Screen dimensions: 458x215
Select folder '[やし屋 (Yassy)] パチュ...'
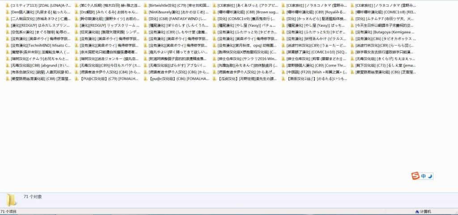(245, 25)
